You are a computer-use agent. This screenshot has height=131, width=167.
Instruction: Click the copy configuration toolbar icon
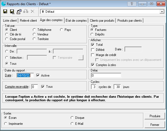19,12
